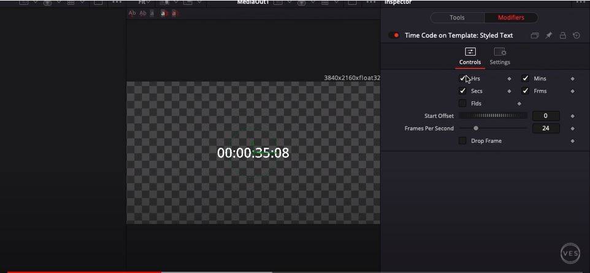Click the Start Offset thumbwheel control
Image resolution: width=590 pixels, height=273 pixels.
tap(493, 116)
